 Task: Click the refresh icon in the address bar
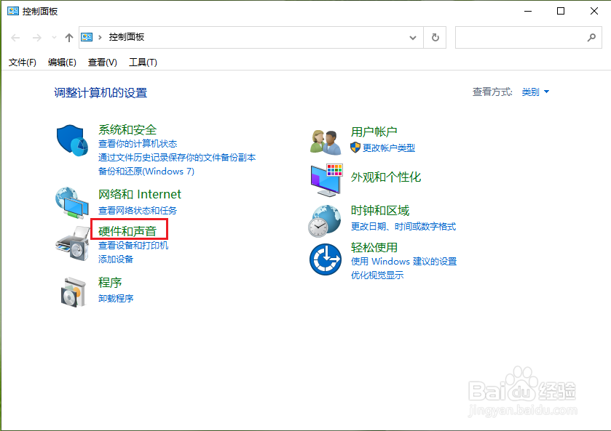435,37
